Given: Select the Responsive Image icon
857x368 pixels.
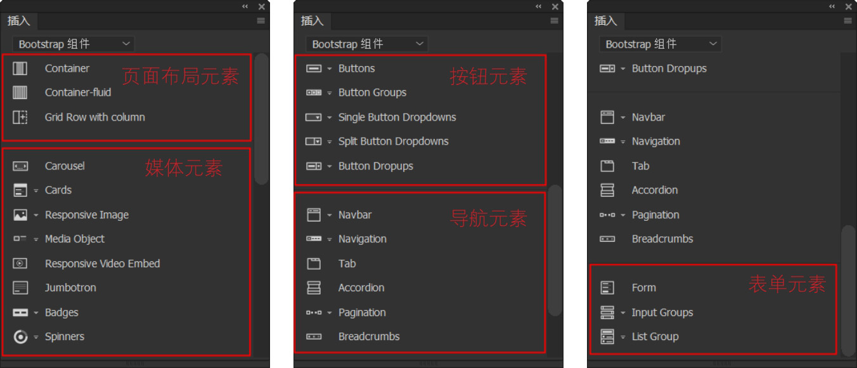Looking at the screenshot, I should click(20, 215).
